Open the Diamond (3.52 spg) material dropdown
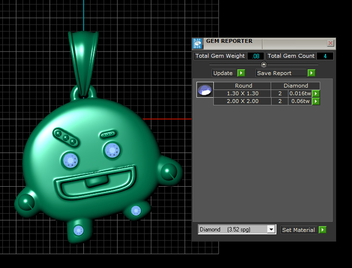The image size is (352, 268). (272, 230)
